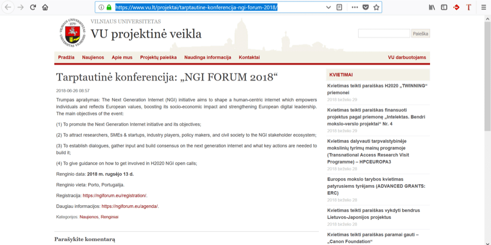Show site information icon in address bar
Viewport: 491px width, 245px height.
101,8
